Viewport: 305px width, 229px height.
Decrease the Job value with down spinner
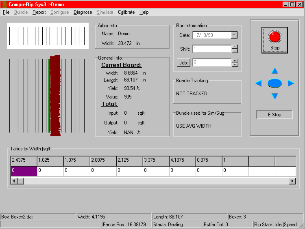pos(235,65)
